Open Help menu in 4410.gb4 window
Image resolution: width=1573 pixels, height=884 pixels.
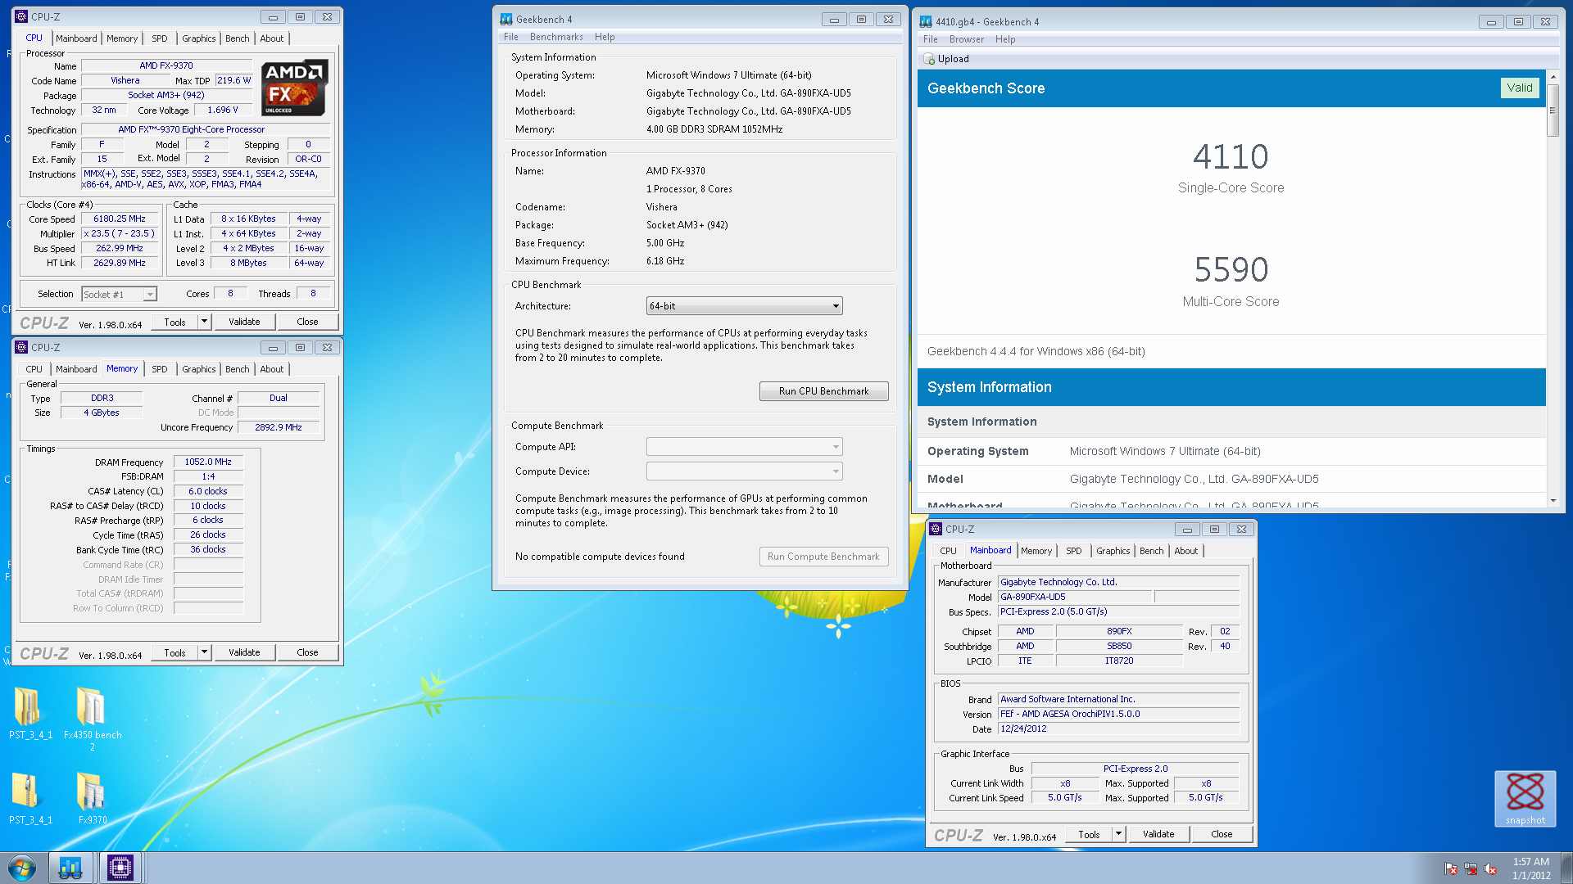coord(1005,39)
